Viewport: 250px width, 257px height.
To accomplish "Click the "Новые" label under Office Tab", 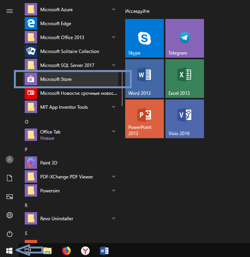I will [x=47, y=138].
